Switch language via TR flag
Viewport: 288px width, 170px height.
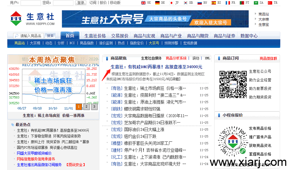(270, 3)
